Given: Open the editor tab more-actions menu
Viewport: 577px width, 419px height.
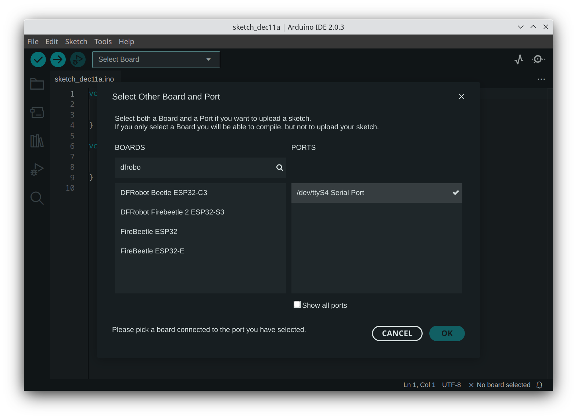Looking at the screenshot, I should (x=541, y=79).
